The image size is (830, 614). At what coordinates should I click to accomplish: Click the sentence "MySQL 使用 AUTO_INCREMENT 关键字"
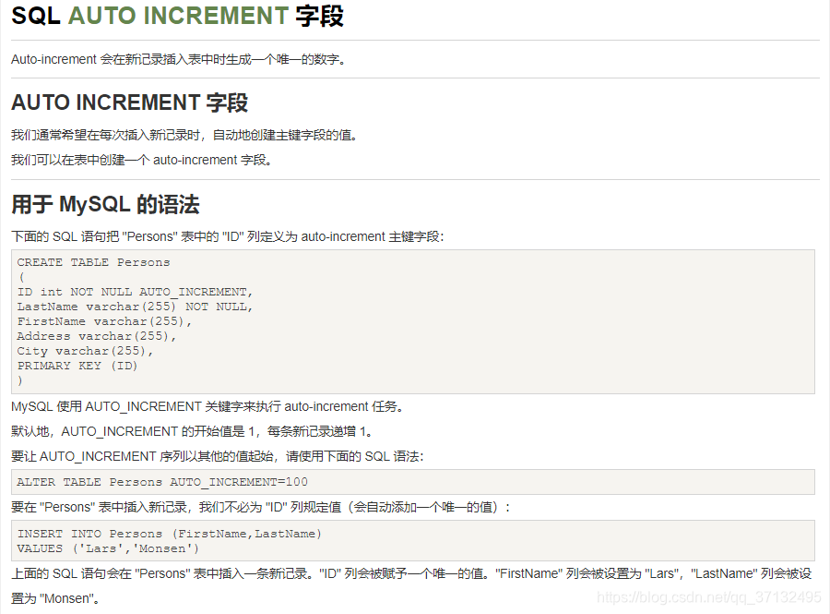[x=208, y=407]
